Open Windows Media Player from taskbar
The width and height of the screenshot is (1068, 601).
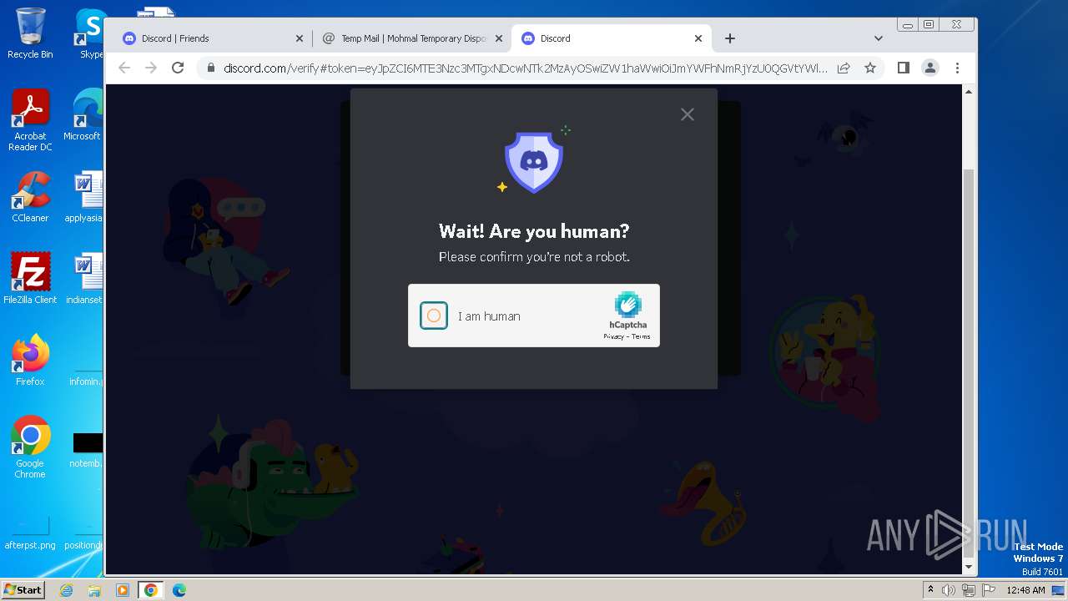click(123, 590)
